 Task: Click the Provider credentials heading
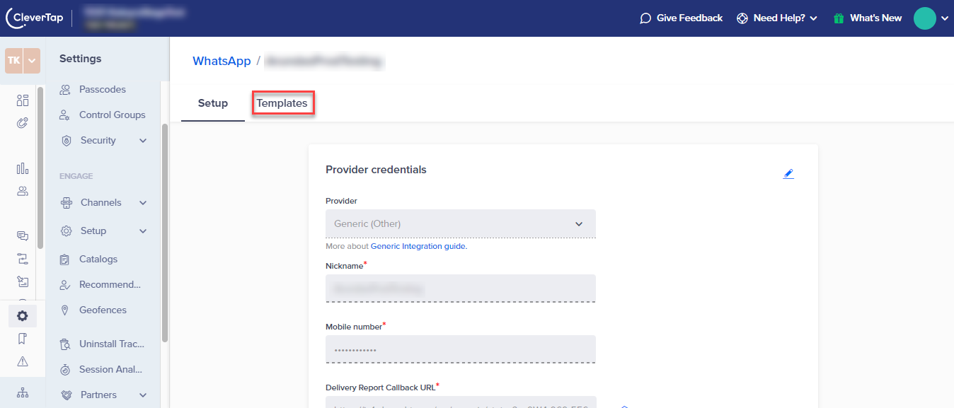point(376,170)
